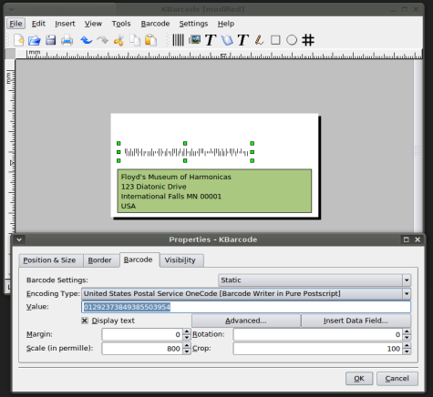Switch to the Position & Size tab

[49, 260]
